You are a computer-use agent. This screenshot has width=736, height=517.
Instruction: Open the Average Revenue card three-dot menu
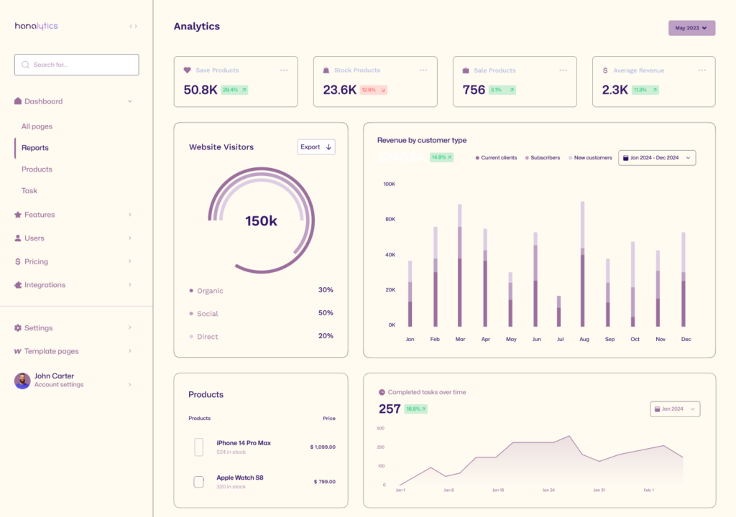[x=702, y=70]
